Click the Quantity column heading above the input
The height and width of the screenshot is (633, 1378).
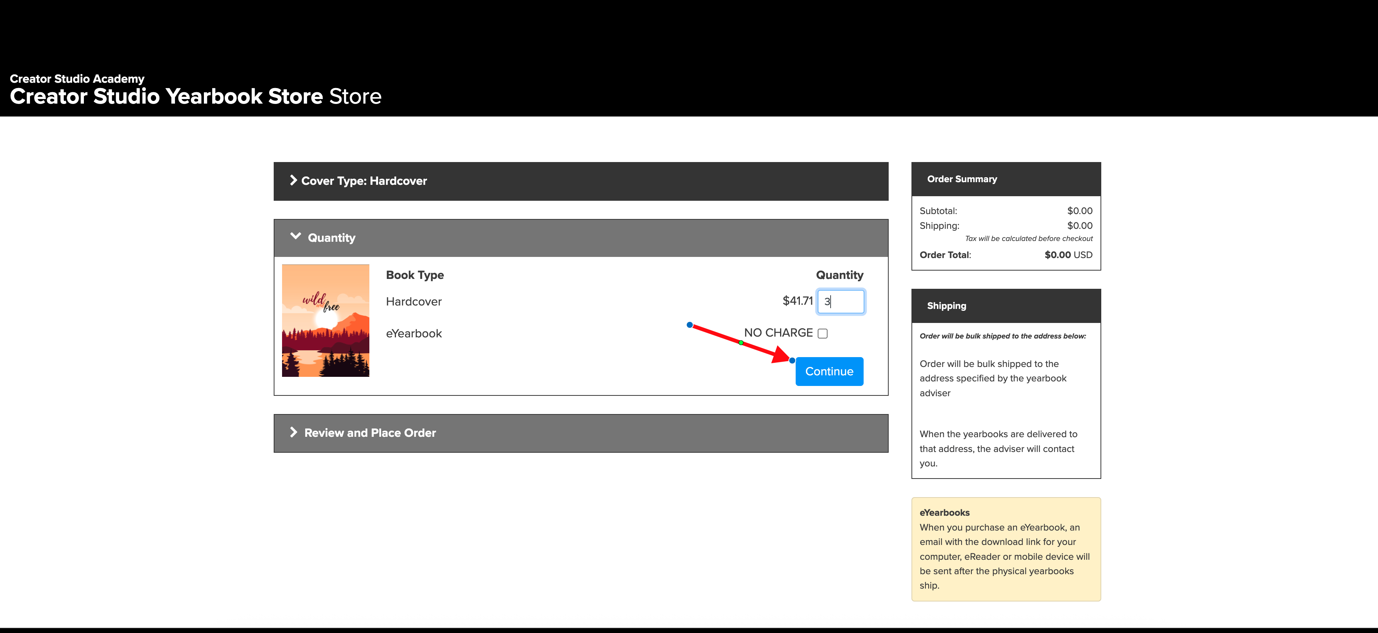click(x=839, y=276)
